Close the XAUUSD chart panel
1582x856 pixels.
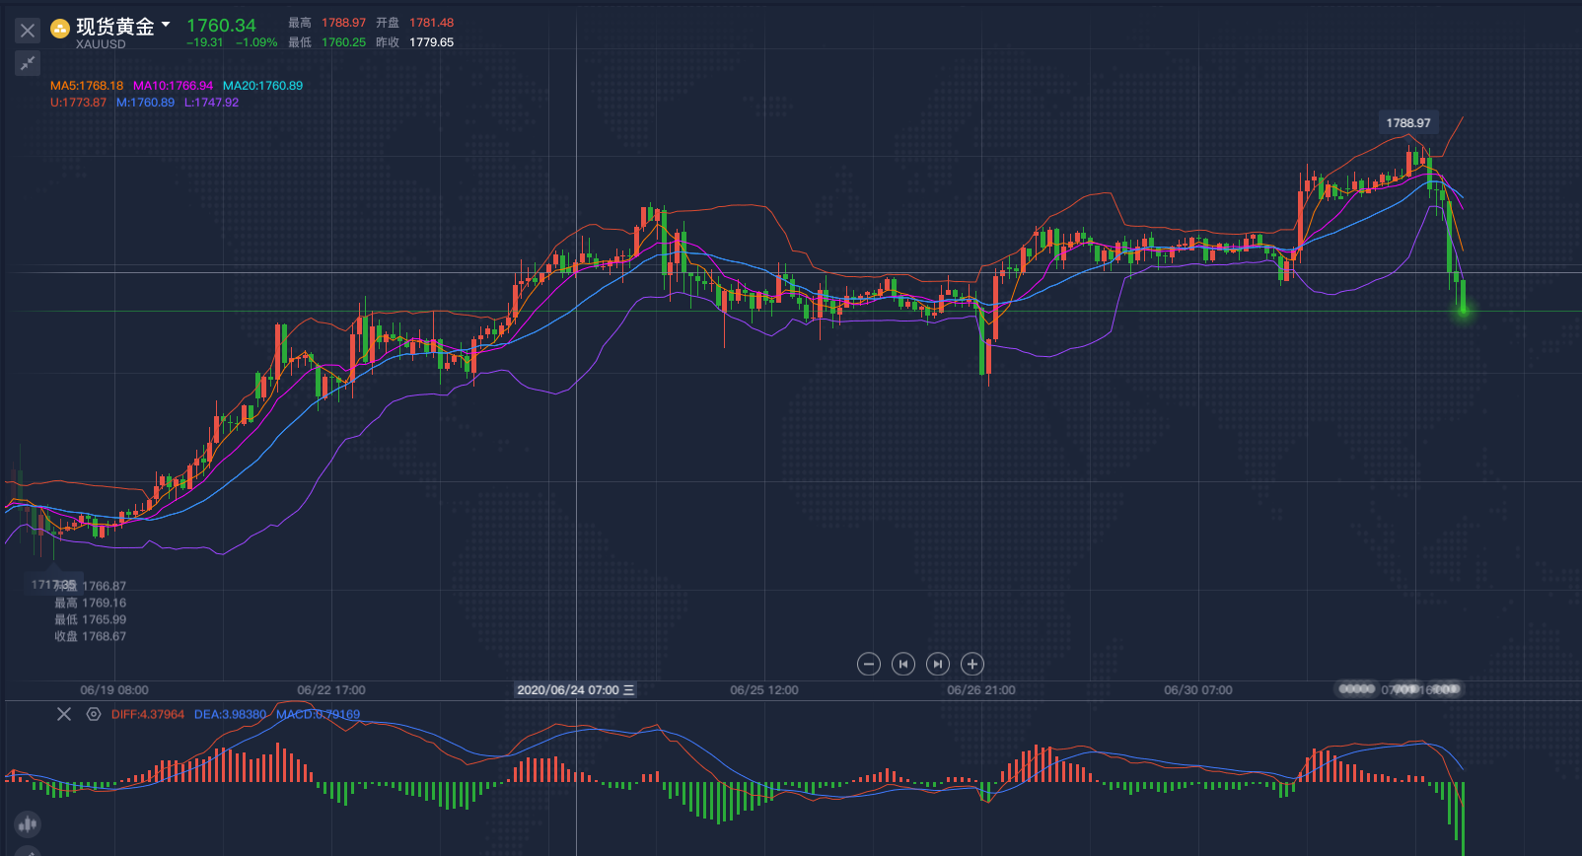pyautogui.click(x=28, y=31)
